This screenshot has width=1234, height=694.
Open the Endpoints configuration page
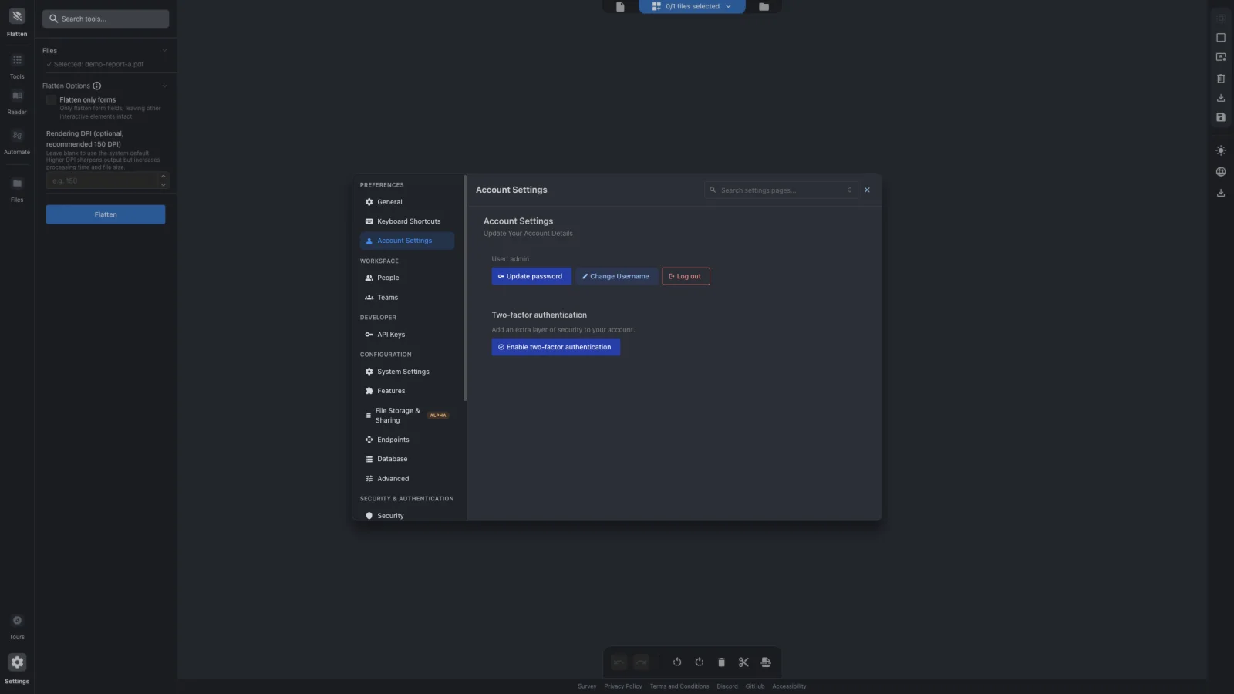[407, 440]
